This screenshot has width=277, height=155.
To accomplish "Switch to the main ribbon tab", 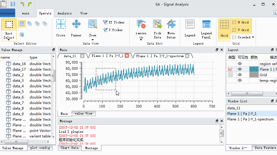I will [x=25, y=13].
